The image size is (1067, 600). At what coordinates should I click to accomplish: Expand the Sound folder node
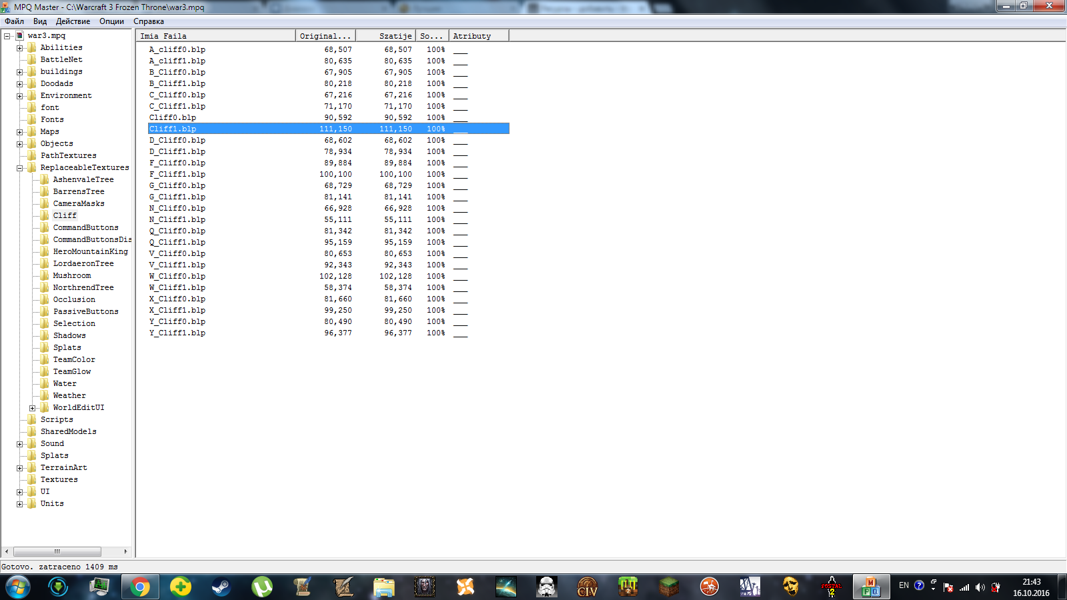[20, 444]
